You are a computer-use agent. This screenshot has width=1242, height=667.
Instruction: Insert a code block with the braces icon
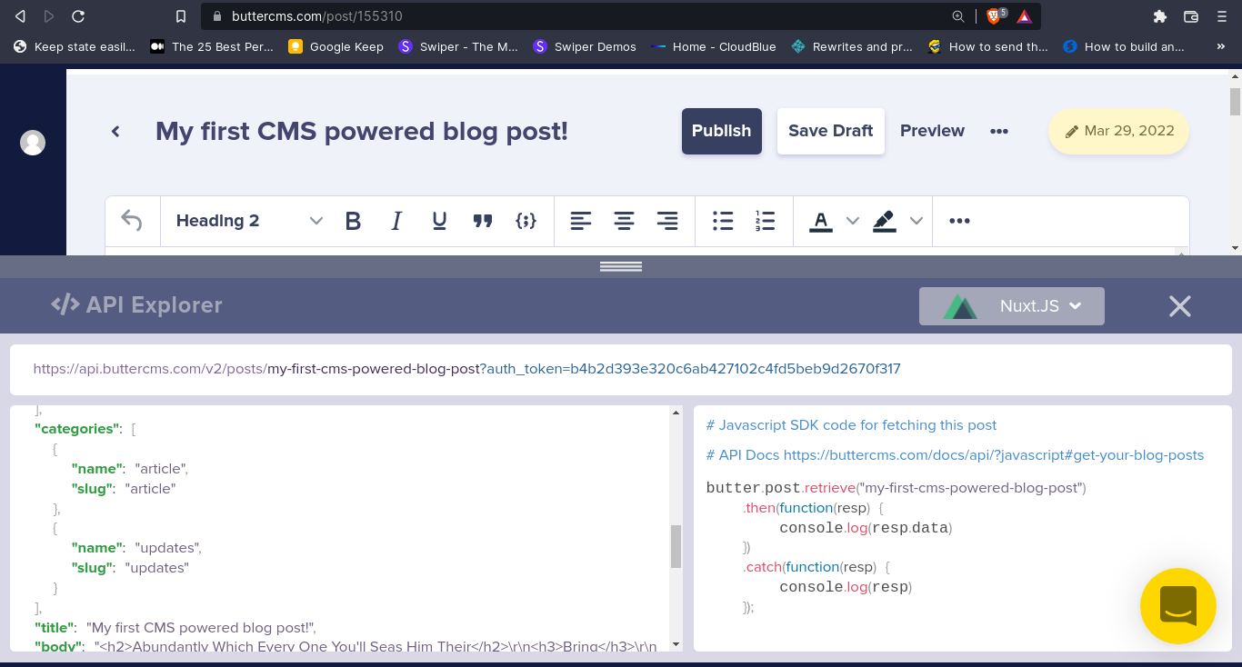tap(526, 221)
